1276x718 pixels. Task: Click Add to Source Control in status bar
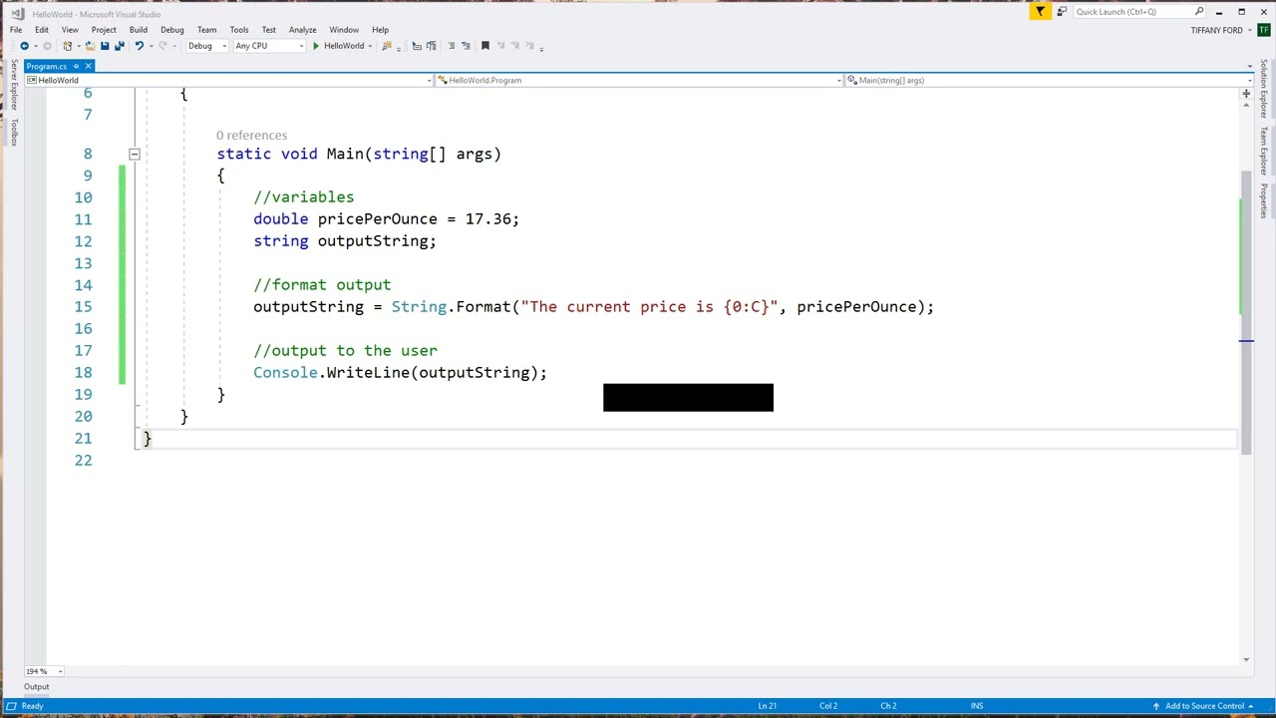pos(1202,706)
